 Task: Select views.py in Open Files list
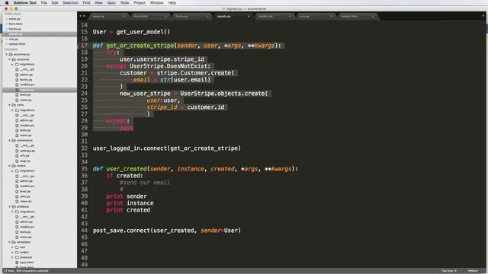coord(14,19)
